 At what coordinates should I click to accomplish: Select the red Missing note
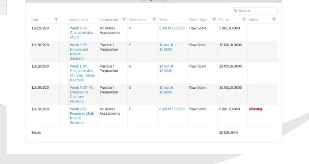pyautogui.click(x=256, y=109)
